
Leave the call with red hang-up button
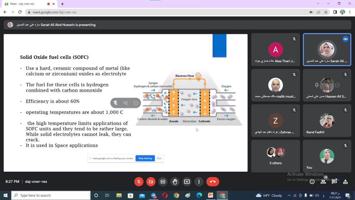pos(213,182)
